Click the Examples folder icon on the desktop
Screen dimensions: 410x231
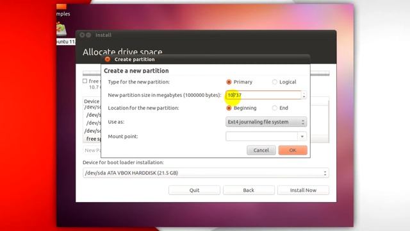click(61, 6)
